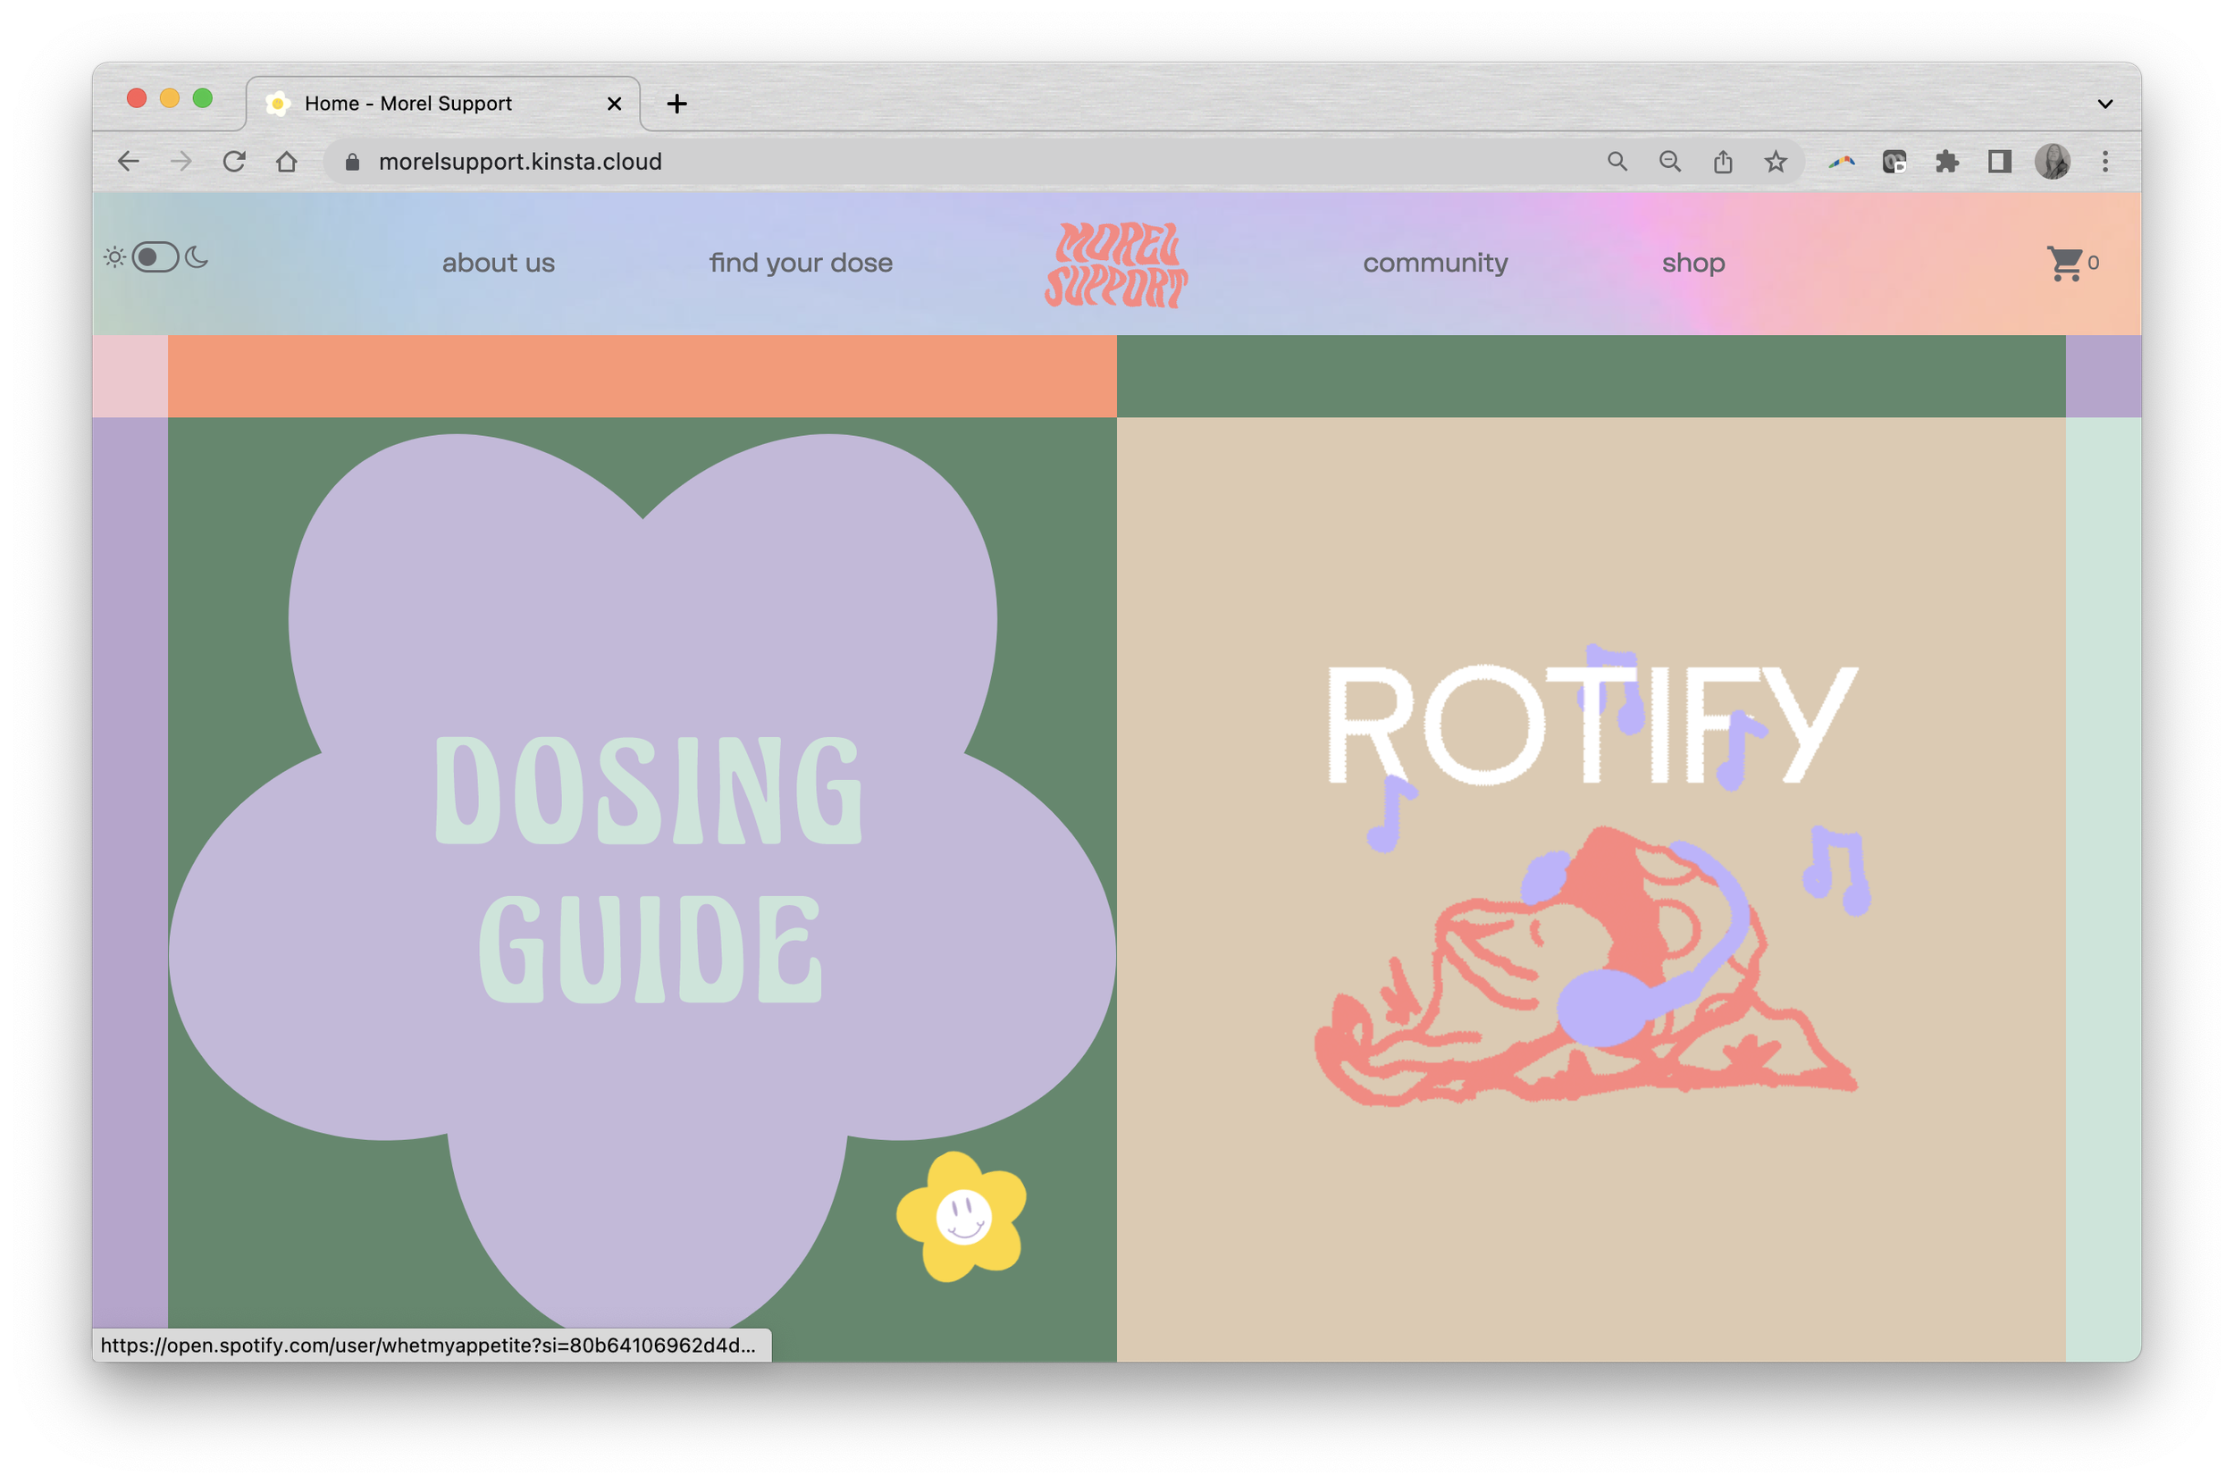Click the browser home icon
Screen dimensions: 2234x1484
(x=287, y=162)
